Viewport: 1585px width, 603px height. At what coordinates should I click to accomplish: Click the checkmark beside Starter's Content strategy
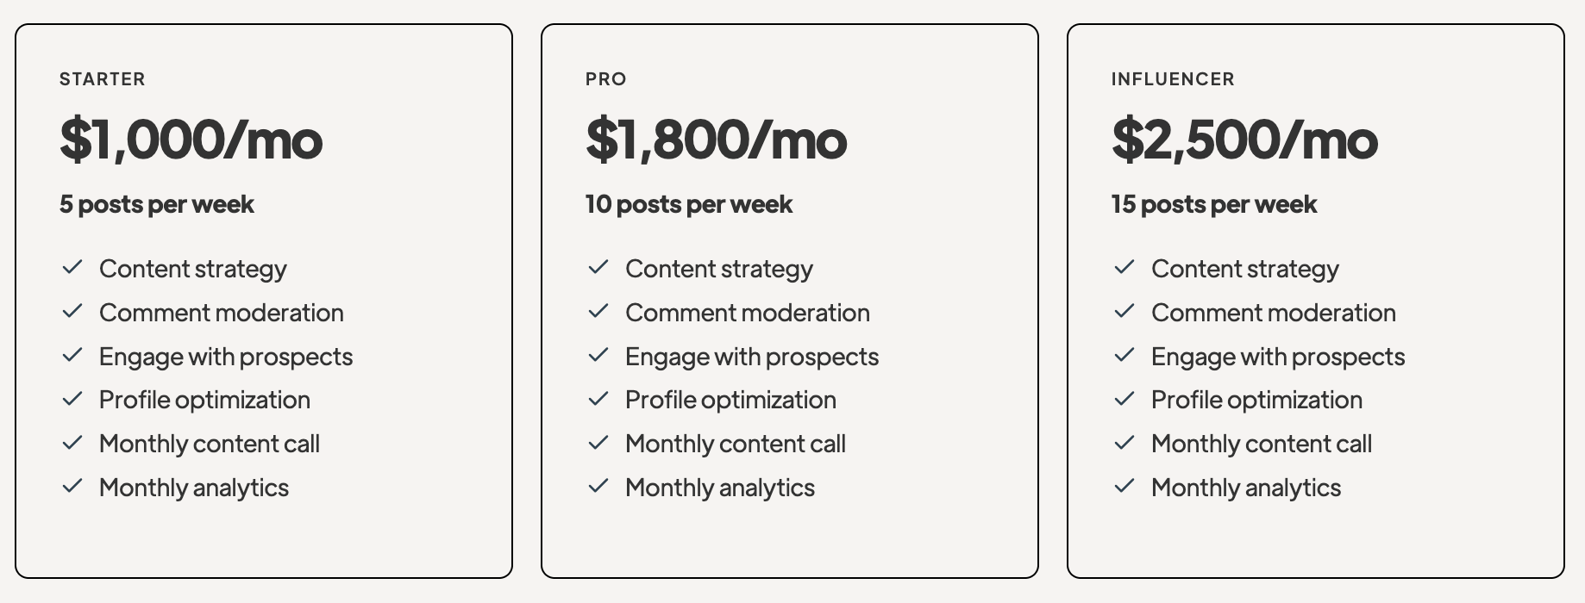(72, 267)
